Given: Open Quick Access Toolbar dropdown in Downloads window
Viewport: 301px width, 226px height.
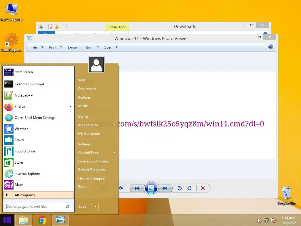Looking at the screenshot, I should (62, 27).
